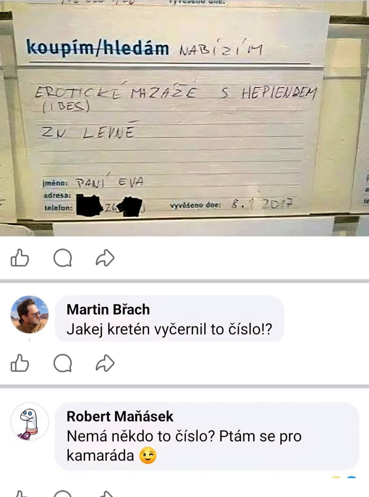The image size is (369, 497).
Task: Tap the blacked-out phone number in photo
Action: [109, 207]
